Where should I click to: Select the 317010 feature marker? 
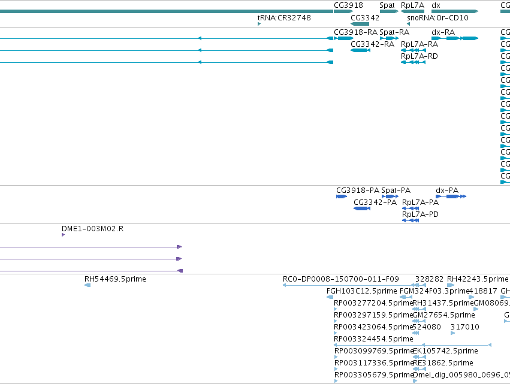(452, 333)
